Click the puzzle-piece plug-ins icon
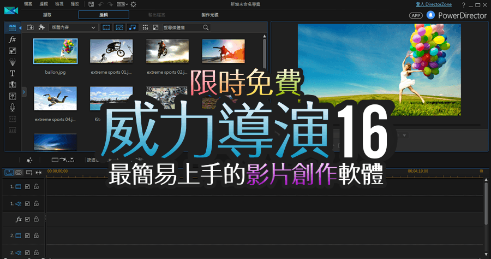 [41, 27]
